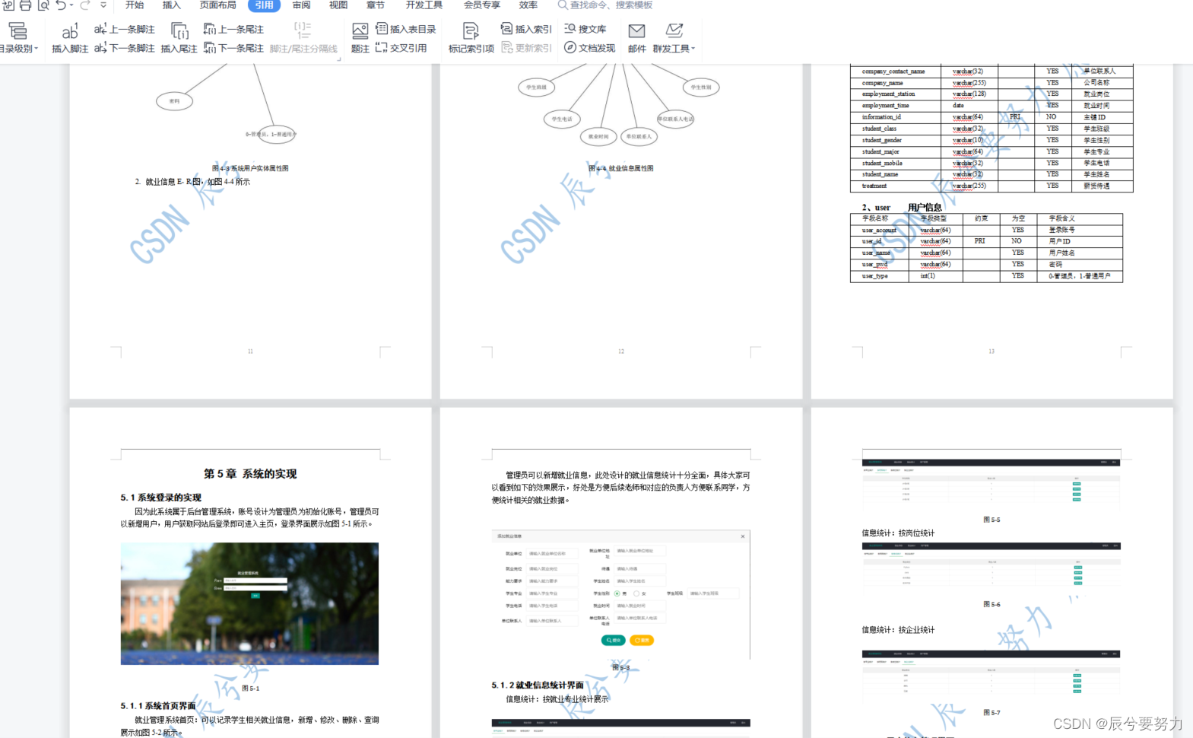Go to 下一条脚注 next footnote
This screenshot has height=738, width=1193.
point(124,48)
